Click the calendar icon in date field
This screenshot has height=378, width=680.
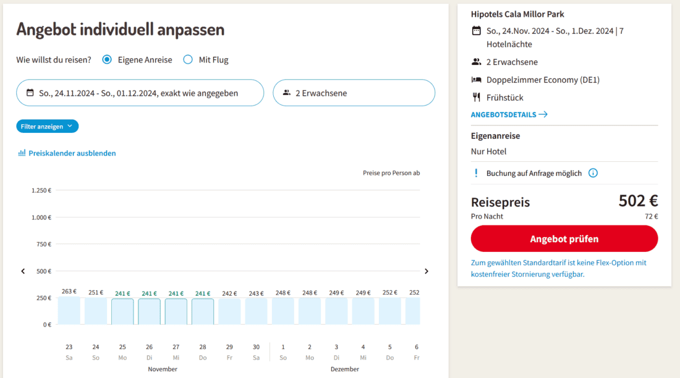tap(30, 93)
